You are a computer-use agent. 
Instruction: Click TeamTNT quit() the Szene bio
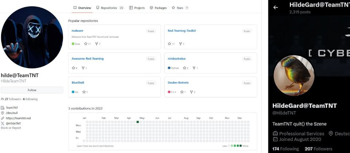(x=300, y=124)
